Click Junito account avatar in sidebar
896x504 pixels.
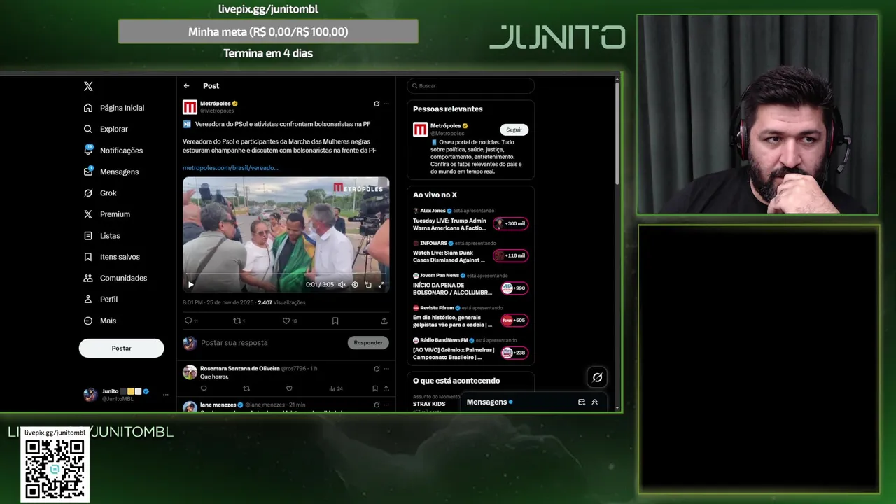pyautogui.click(x=90, y=395)
